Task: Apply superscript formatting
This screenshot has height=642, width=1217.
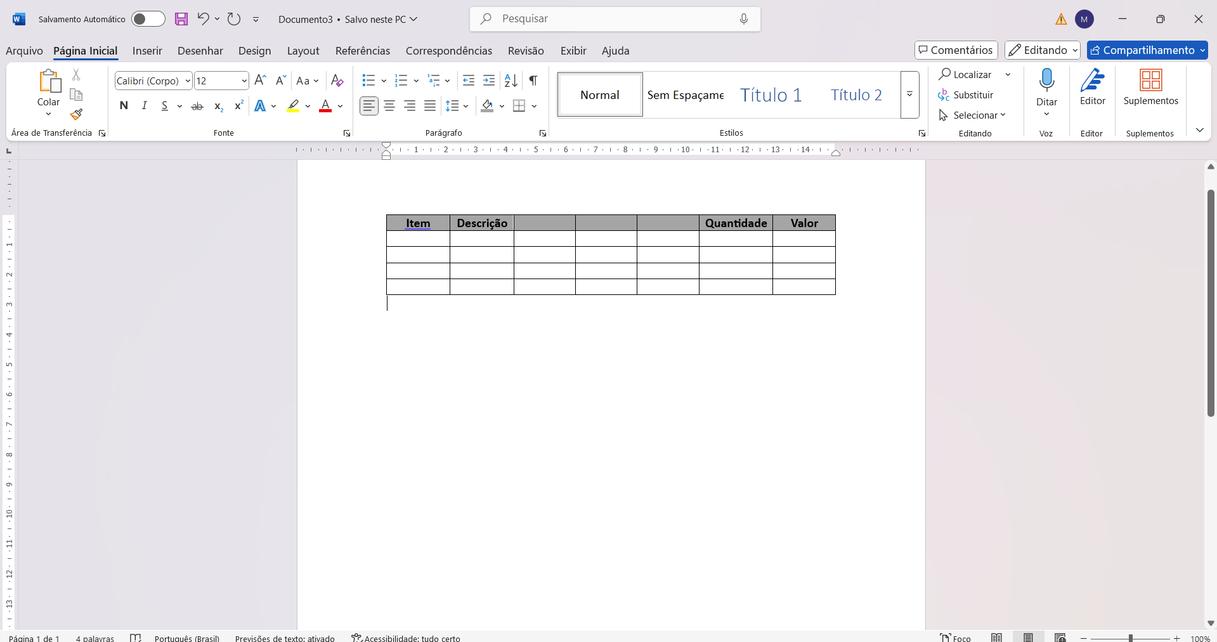Action: (238, 106)
